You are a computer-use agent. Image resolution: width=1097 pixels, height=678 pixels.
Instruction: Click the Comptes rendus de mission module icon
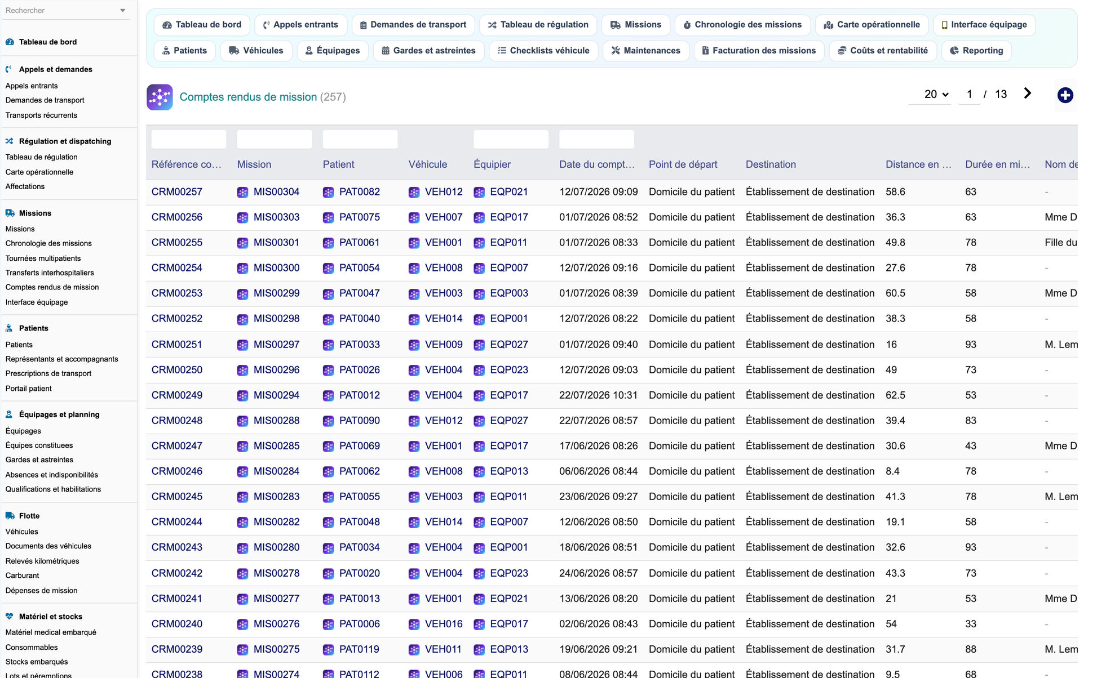[160, 97]
